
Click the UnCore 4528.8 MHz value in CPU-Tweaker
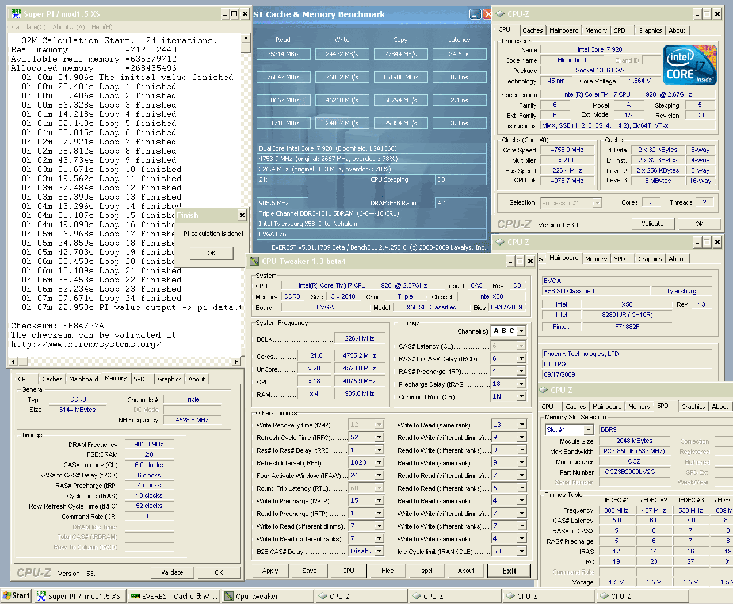[x=359, y=368]
